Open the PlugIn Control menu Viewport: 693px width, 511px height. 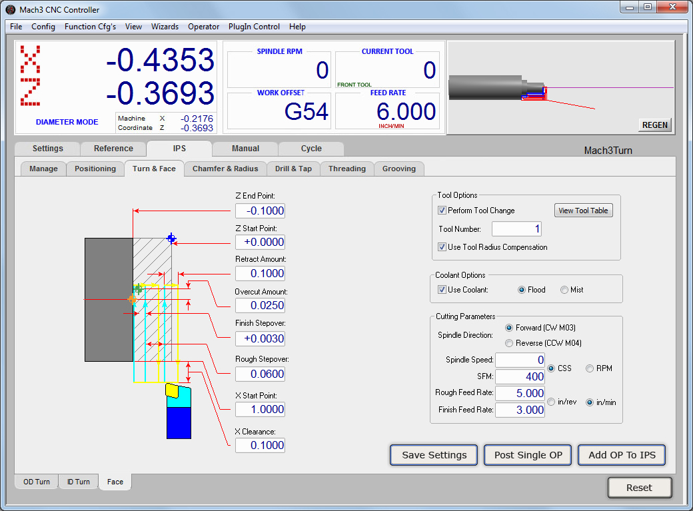pos(254,27)
